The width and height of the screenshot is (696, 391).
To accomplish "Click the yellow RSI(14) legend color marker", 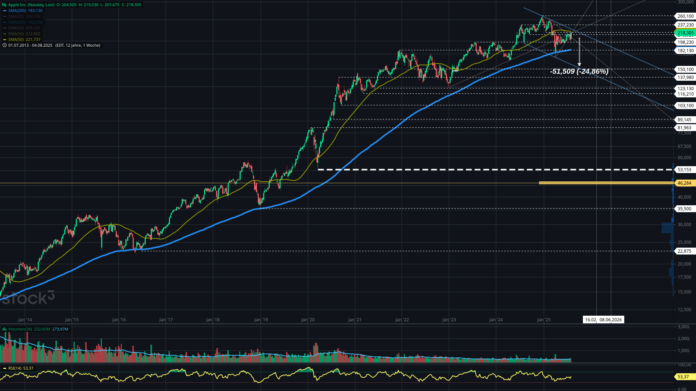I will click(5, 368).
